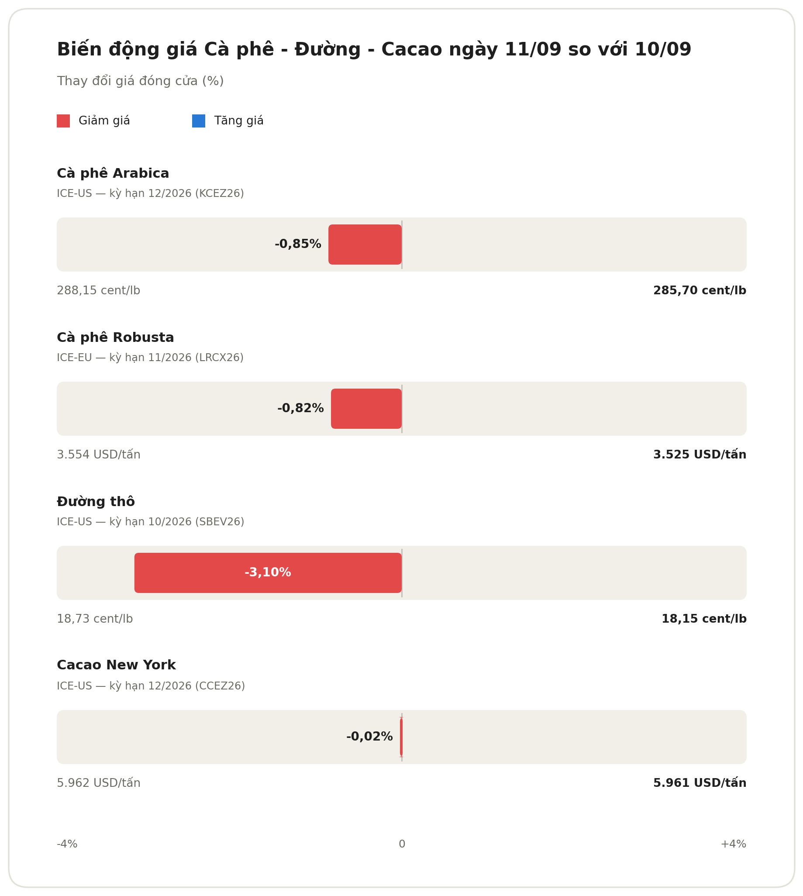The image size is (803, 896).
Task: Click the Đường thô -3,10% bar
Action: click(268, 572)
